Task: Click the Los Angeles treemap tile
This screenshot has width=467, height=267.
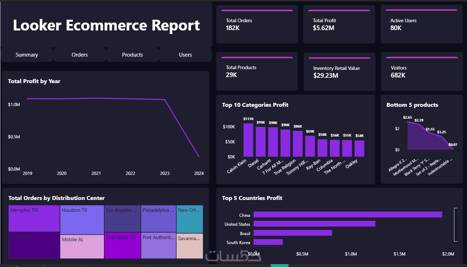Action: [x=123, y=219]
